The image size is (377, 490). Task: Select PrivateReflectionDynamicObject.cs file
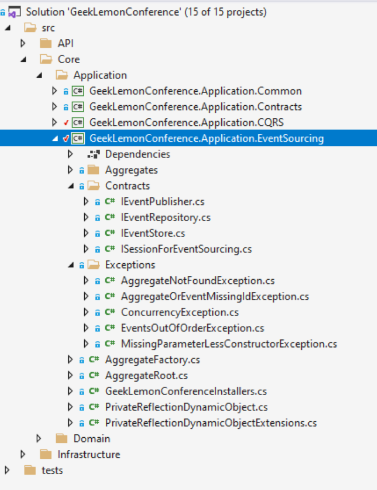tap(187, 407)
